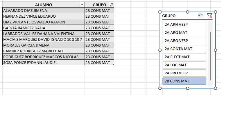Select the 2A ARH VESP slicer item

tap(184, 25)
